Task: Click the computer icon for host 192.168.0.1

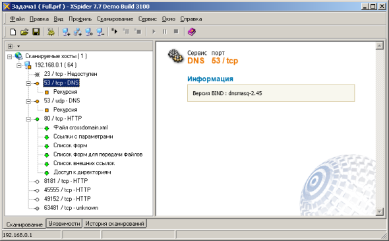Action: click(x=28, y=65)
